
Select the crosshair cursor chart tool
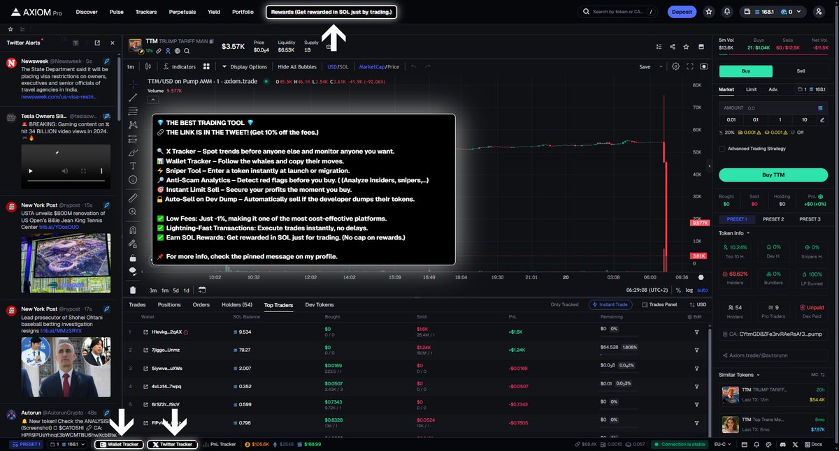coord(133,83)
